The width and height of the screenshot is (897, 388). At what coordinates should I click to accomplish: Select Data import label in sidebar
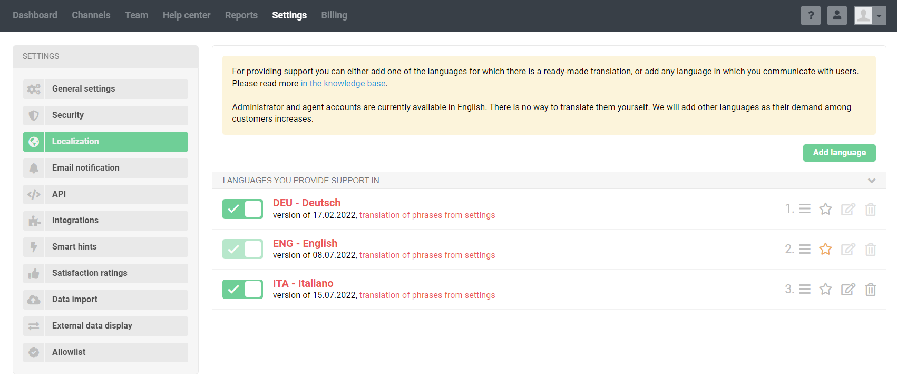75,300
